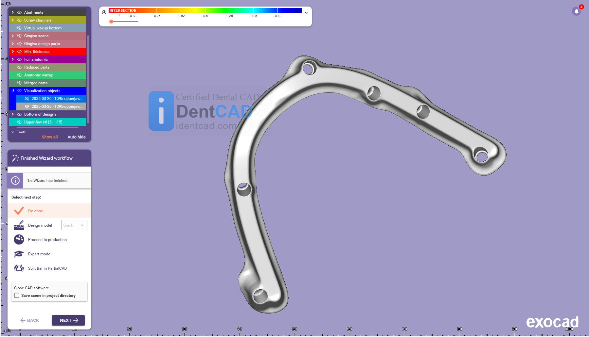
Task: Click the wizard info icon
Action: pyautogui.click(x=15, y=181)
